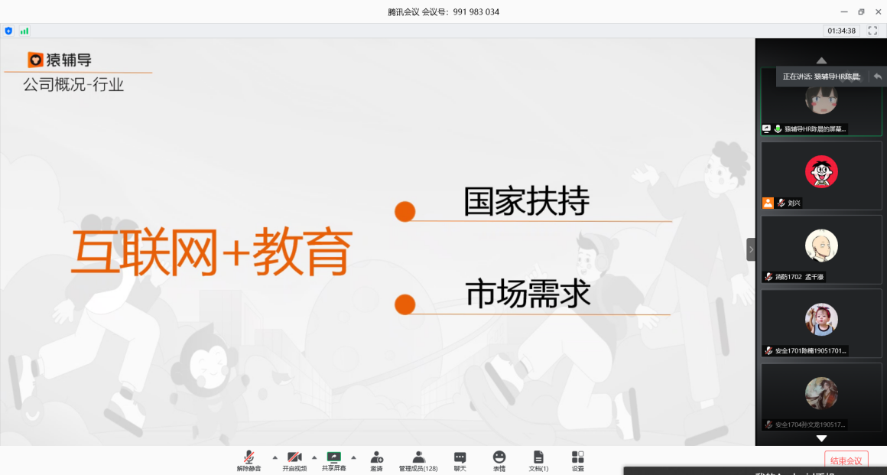Expand the video options arrow beside camera
The width and height of the screenshot is (887, 475).
pos(314,457)
